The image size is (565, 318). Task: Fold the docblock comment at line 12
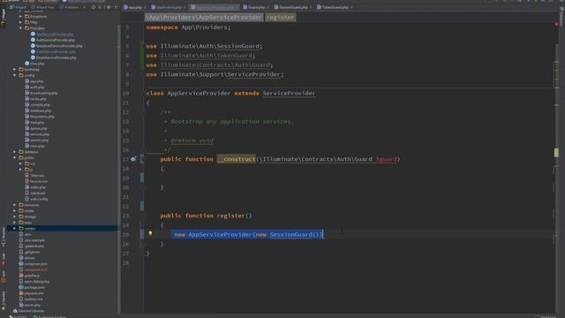click(x=144, y=112)
